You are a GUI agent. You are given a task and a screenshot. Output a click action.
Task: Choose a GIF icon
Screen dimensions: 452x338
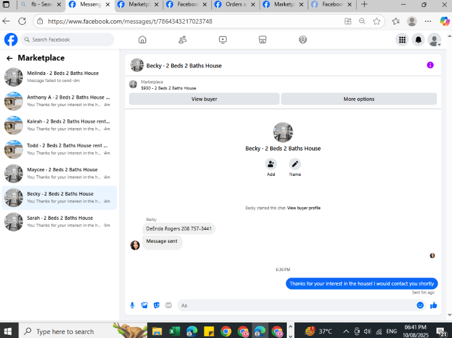[169, 305]
